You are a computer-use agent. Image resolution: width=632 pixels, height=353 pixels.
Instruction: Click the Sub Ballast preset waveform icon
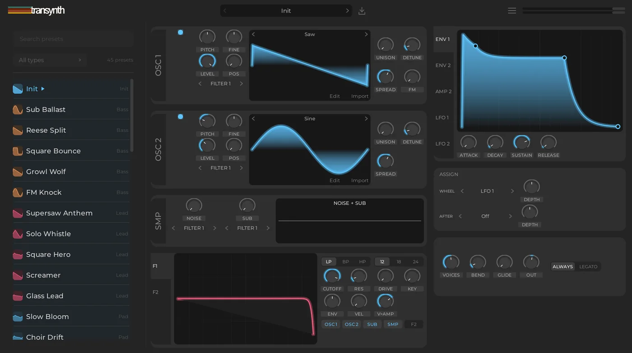pos(18,110)
